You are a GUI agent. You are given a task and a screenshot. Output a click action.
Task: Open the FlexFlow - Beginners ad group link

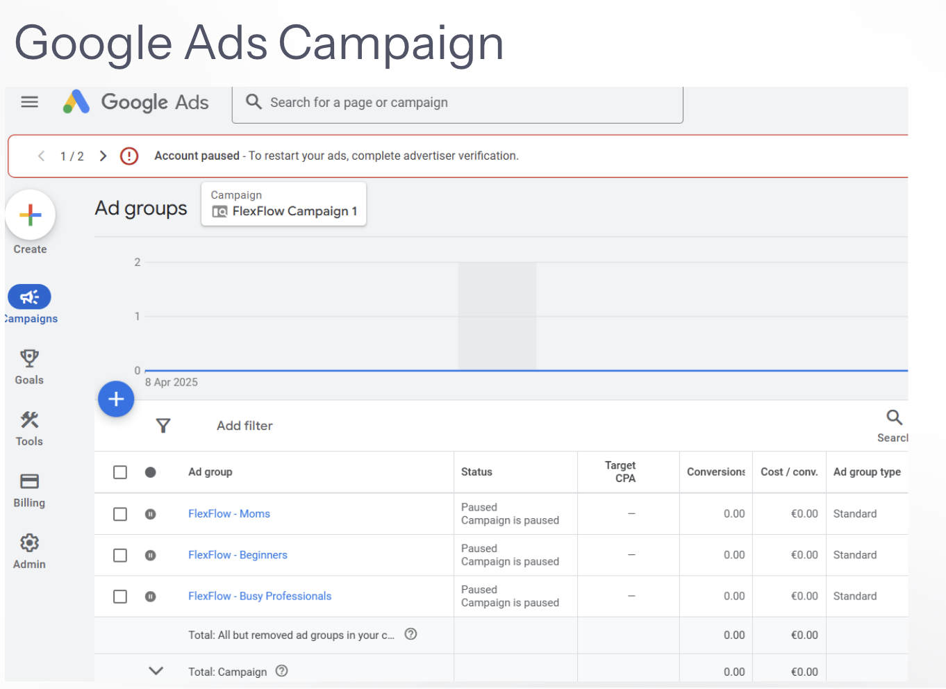238,555
